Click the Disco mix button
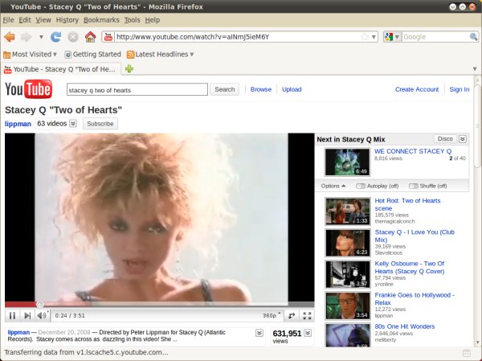482x361 pixels. coord(445,139)
